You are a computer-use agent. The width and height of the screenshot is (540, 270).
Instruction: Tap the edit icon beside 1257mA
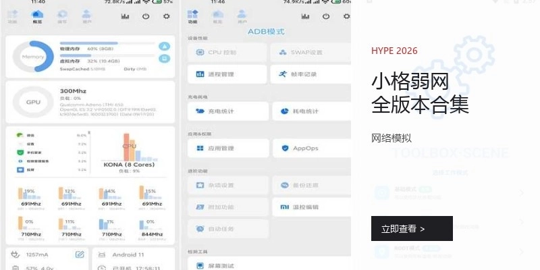pos(80,254)
